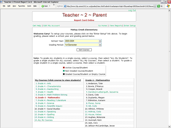This screenshot has height=128, width=171.
Task: Click the black Graded Course legend square
Action: [x=64, y=74]
